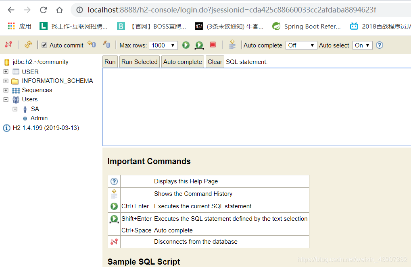Open Help via toolbar question mark icon

click(379, 45)
